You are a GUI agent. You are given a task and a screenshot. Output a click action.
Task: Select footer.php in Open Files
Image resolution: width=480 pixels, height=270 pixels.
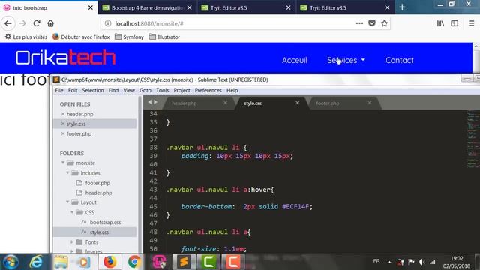(x=79, y=133)
